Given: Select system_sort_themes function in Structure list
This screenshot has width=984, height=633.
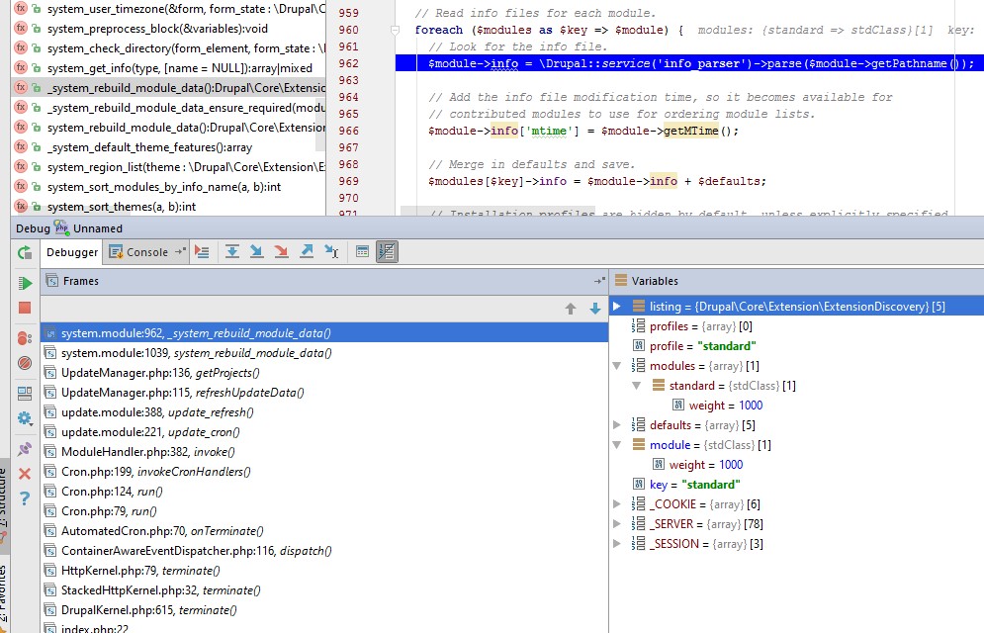Looking at the screenshot, I should point(168,207).
